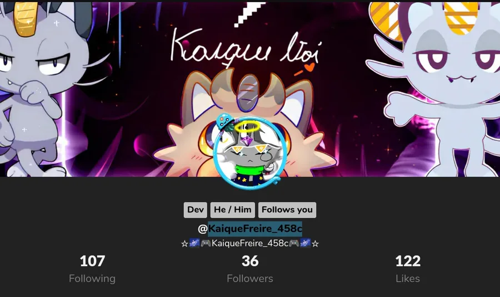Click the Followers label text
Screen dimensions: 500x297
coord(250,279)
